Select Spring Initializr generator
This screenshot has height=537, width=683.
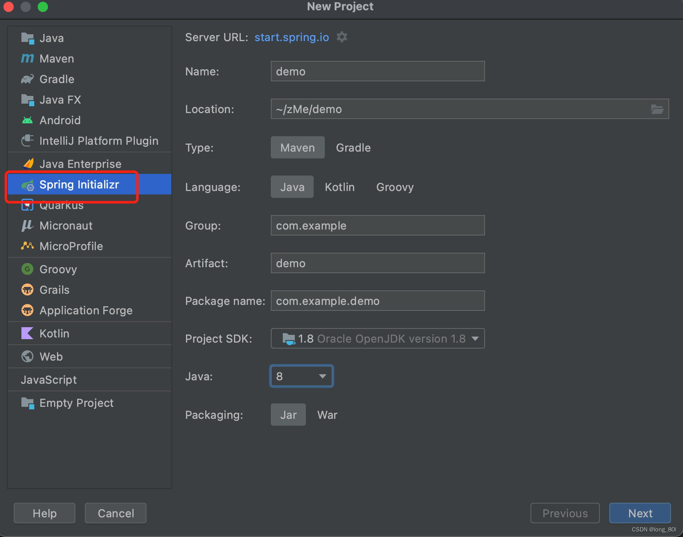[90, 184]
